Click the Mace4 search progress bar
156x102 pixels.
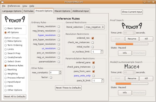(132, 84)
